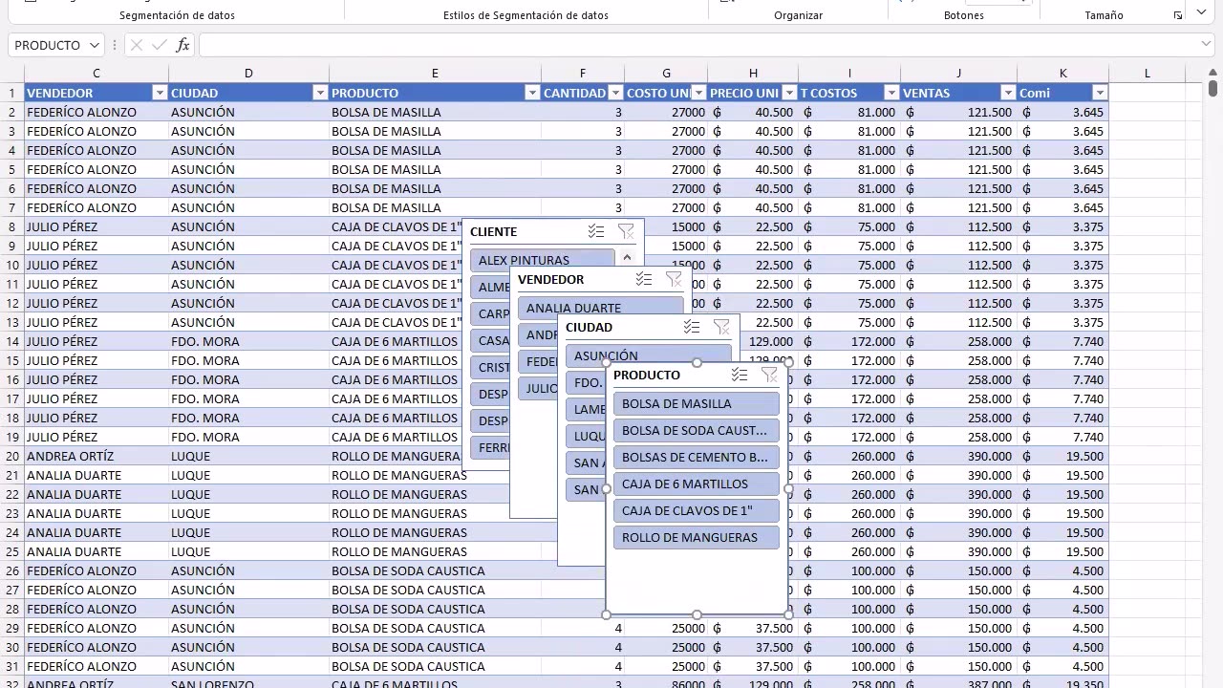Select CAJA DE 6 MARTILLOS slicer item
This screenshot has width=1223, height=688.
(x=697, y=484)
